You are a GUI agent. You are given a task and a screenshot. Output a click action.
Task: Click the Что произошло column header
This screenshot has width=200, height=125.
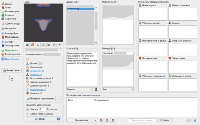(x=101, y=100)
